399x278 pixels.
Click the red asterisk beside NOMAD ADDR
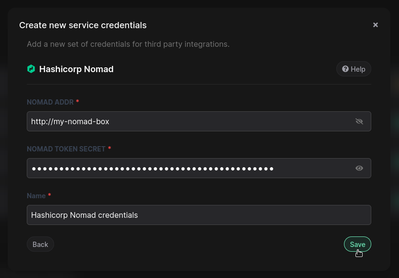(x=78, y=102)
